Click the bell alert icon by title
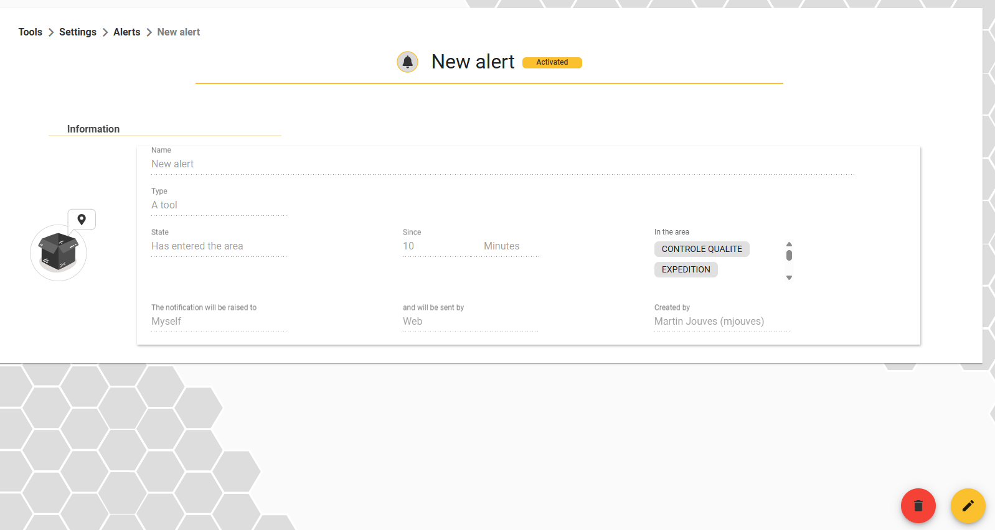 coord(407,62)
